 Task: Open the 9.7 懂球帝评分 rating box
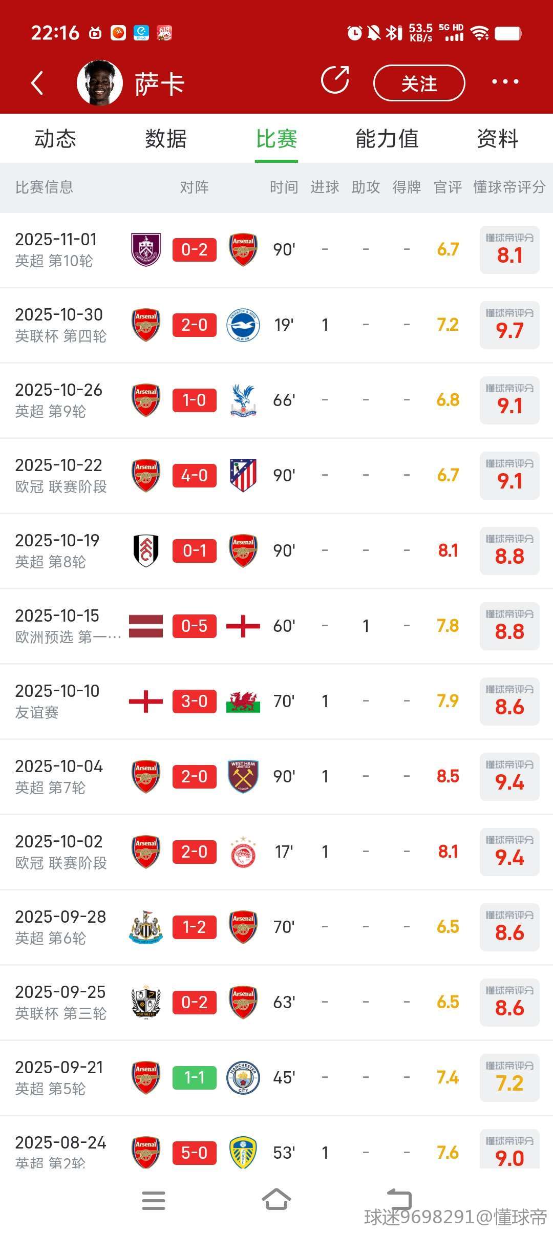(509, 325)
